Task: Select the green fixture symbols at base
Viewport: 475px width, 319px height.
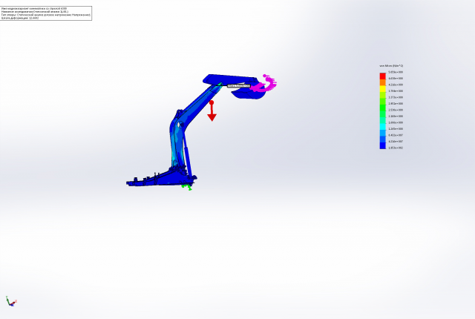Action: coord(186,187)
